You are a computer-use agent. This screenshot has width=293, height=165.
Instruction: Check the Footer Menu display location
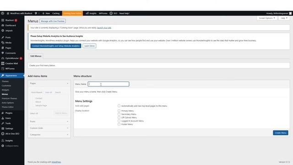pyautogui.click(x=119, y=124)
